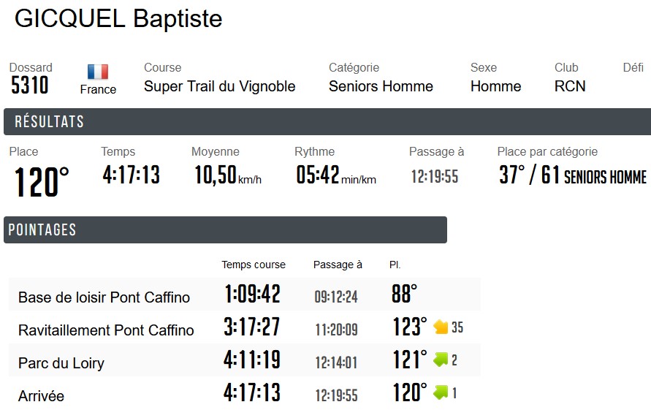Select the Résultats section header
The width and height of the screenshot is (651, 410).
pyautogui.click(x=50, y=122)
